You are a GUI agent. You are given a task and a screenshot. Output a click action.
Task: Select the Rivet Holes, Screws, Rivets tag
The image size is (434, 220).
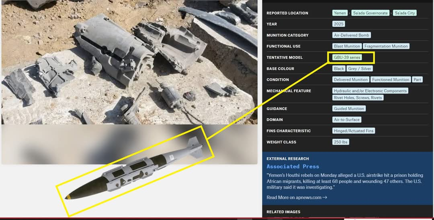(358, 98)
